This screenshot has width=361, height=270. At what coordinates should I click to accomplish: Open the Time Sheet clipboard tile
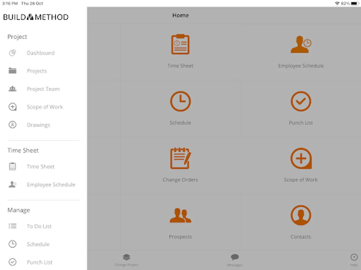click(180, 44)
